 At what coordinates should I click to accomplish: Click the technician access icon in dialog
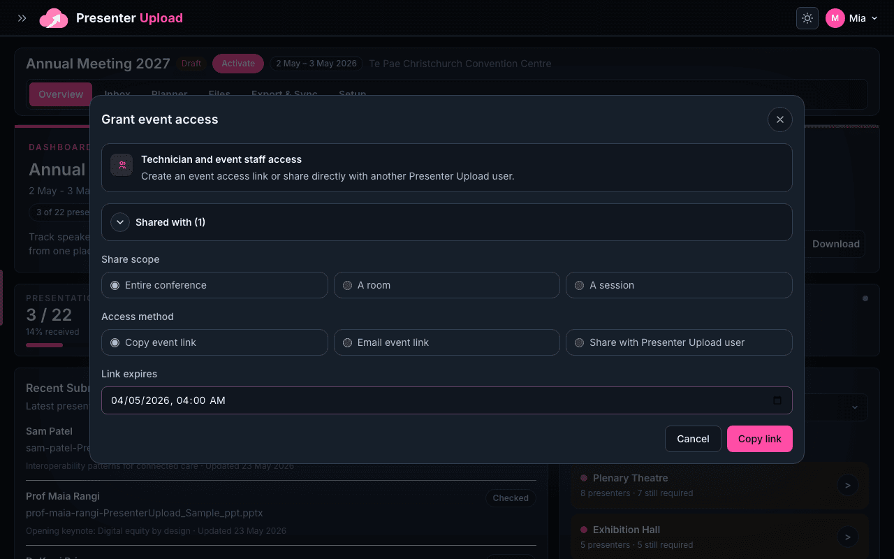(x=122, y=165)
